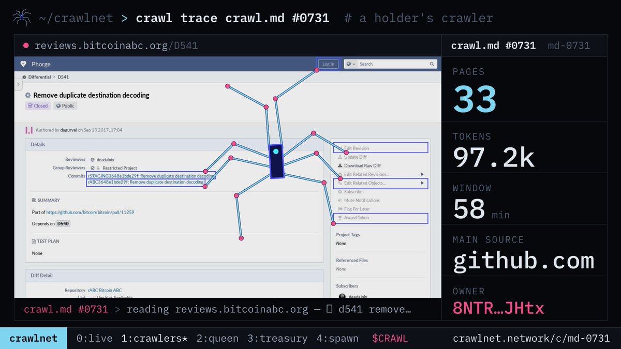Viewport: 621px width, 349px height.
Task: Open the Differential breadcrumb link
Action: click(x=39, y=77)
